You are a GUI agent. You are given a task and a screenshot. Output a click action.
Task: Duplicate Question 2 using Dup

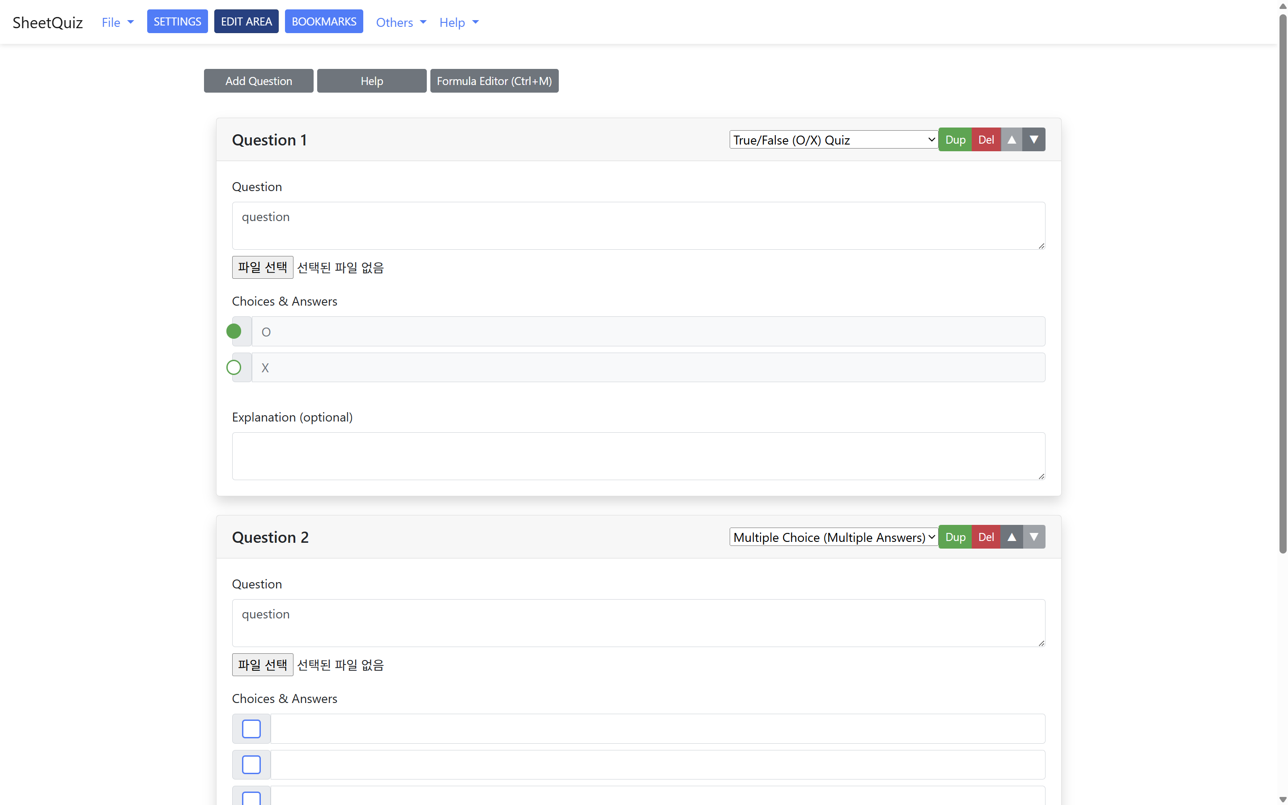(x=955, y=537)
